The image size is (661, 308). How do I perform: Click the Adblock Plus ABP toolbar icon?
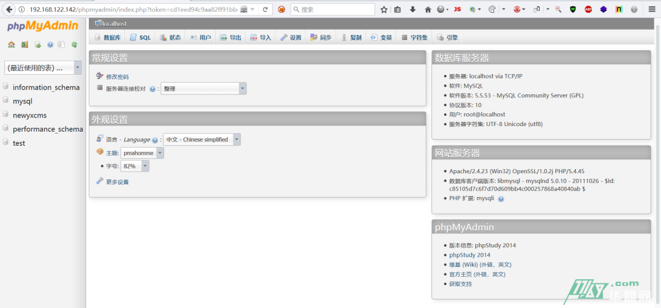(588, 9)
